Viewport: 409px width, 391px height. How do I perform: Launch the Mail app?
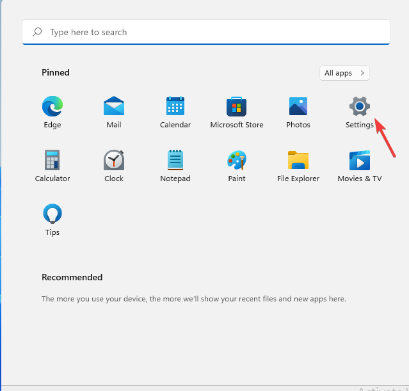point(114,106)
